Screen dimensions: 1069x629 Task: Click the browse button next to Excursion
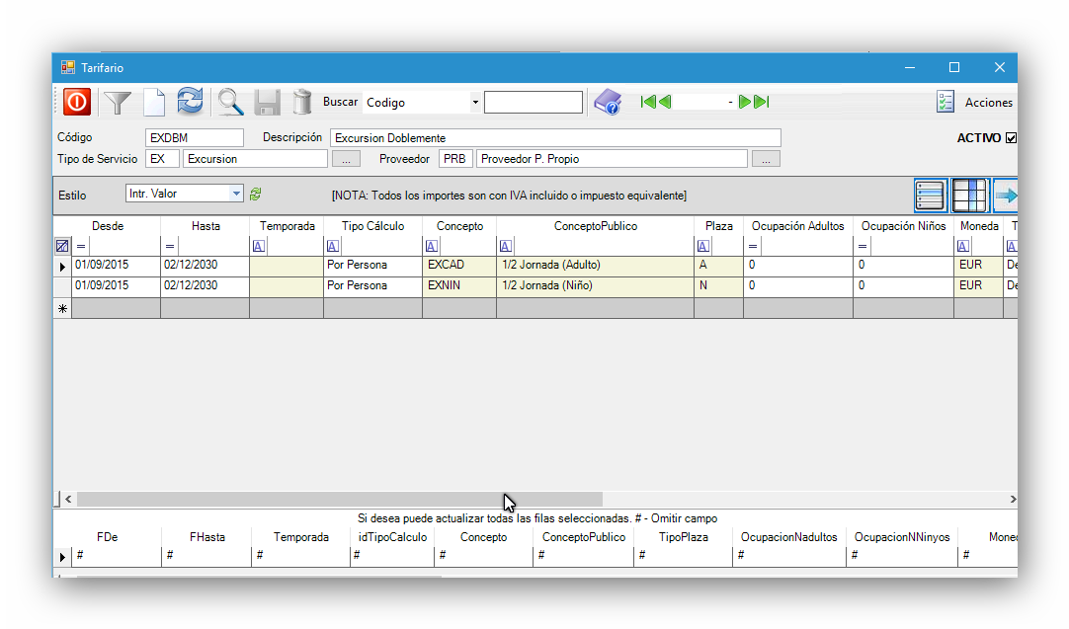click(x=345, y=159)
